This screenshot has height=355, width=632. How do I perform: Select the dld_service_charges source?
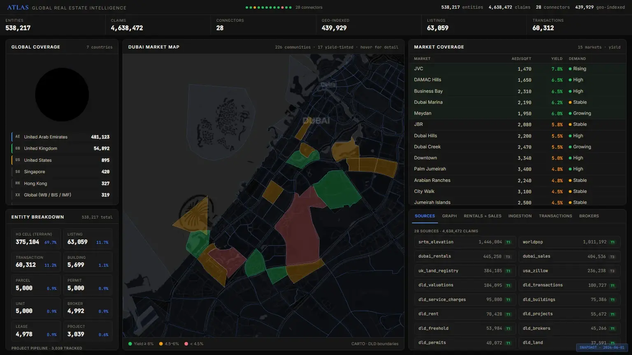click(465, 300)
